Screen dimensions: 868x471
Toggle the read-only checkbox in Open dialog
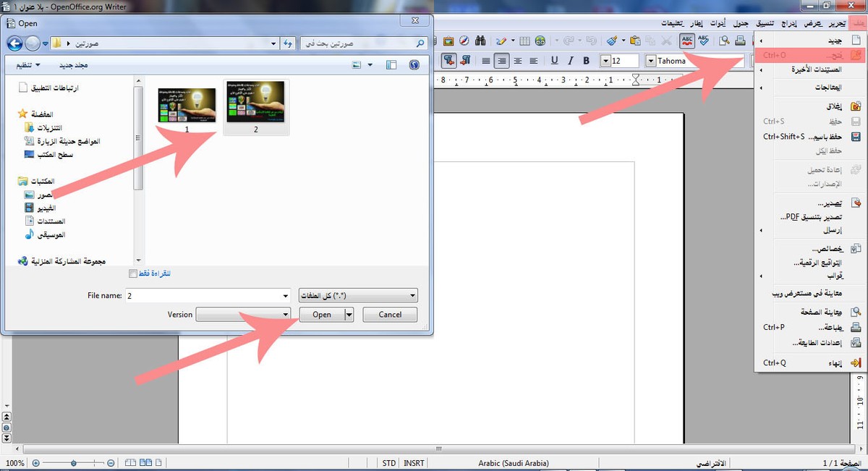tap(132, 273)
